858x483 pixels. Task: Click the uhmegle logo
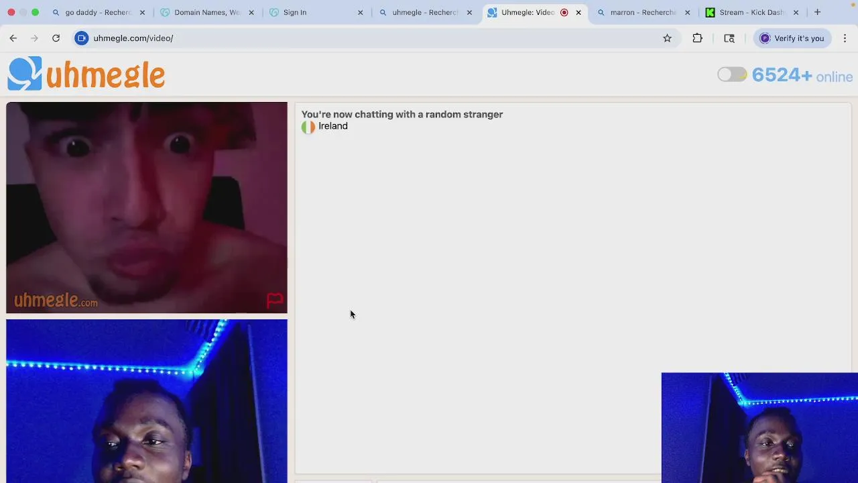86,74
